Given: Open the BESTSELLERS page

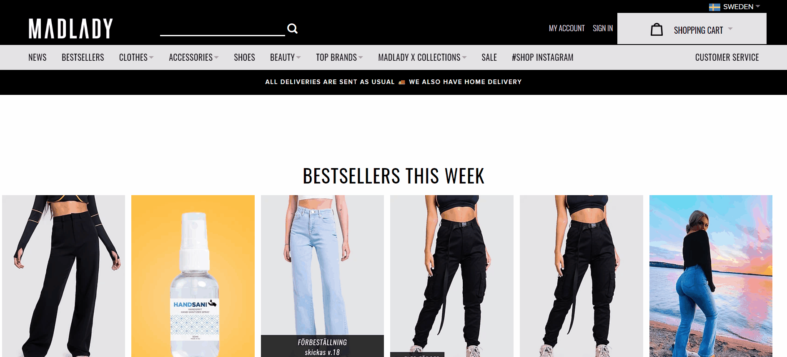Looking at the screenshot, I should (83, 57).
